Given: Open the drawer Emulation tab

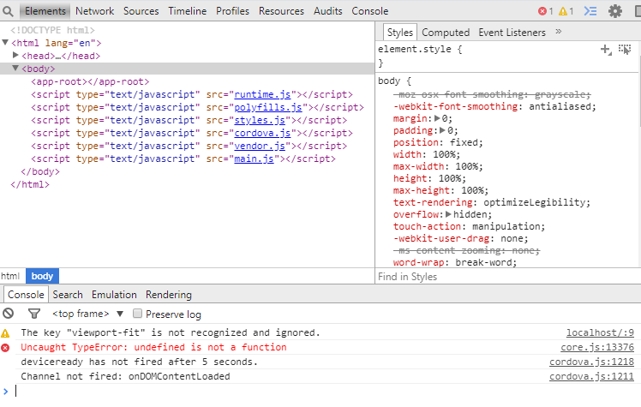Looking at the screenshot, I should (114, 295).
